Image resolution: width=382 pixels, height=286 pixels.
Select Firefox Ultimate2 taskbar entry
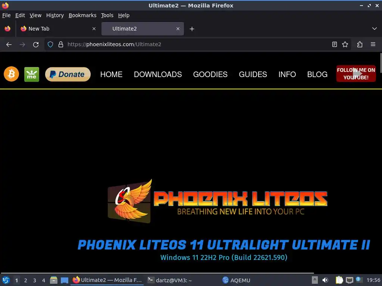(107, 280)
